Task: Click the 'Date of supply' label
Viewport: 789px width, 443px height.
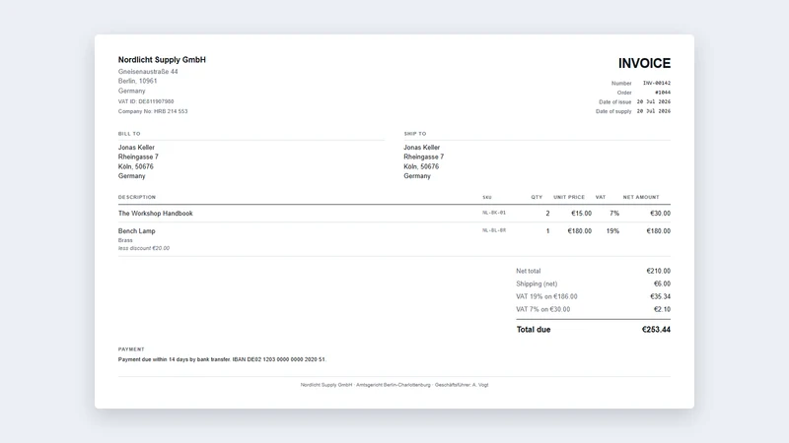Action: [x=613, y=111]
